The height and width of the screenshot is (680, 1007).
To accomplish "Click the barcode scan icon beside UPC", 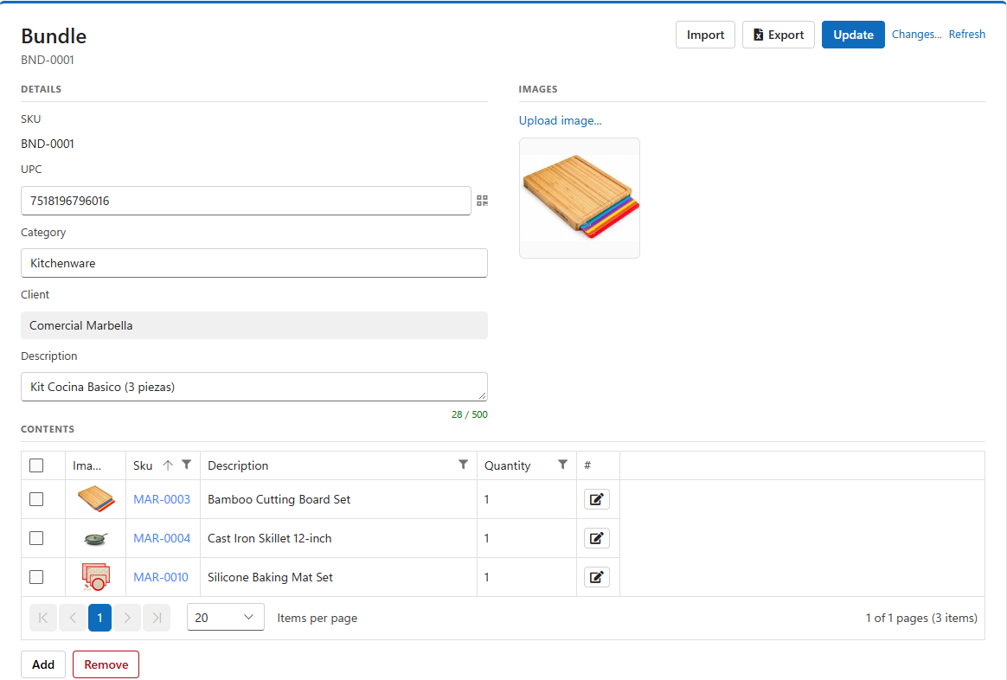I will (x=483, y=201).
